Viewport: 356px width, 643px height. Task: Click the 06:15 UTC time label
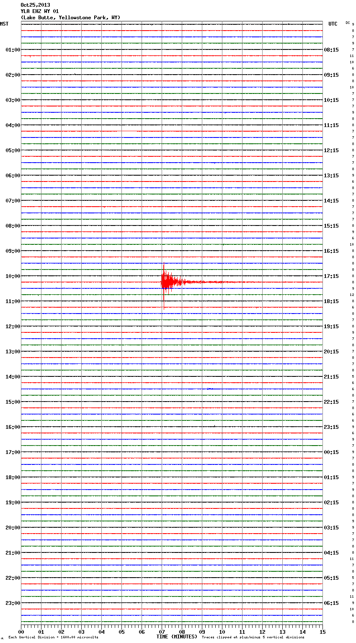(x=331, y=603)
